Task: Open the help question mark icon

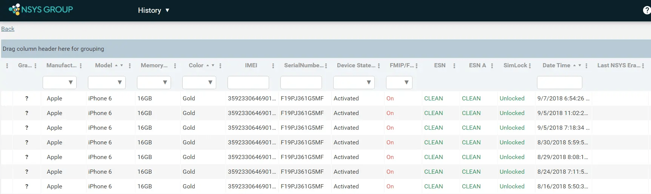Action: pyautogui.click(x=647, y=10)
